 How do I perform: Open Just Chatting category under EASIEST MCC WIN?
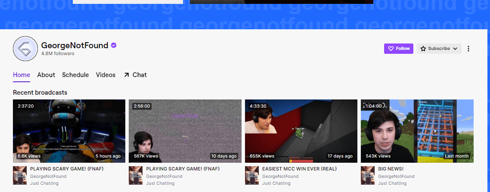[276, 183]
